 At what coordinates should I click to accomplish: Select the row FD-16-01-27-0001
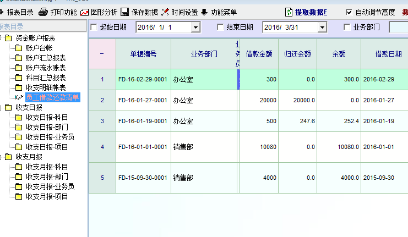143,100
